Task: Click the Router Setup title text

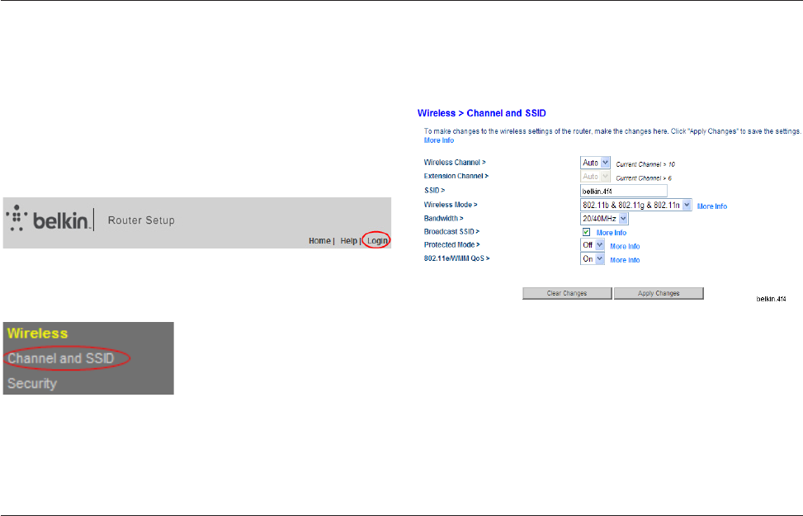Action: click(141, 220)
